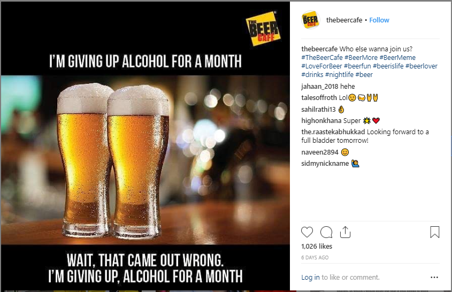Open the three-dot more options menu
Viewport: 452px width, 292px height.
tap(434, 278)
